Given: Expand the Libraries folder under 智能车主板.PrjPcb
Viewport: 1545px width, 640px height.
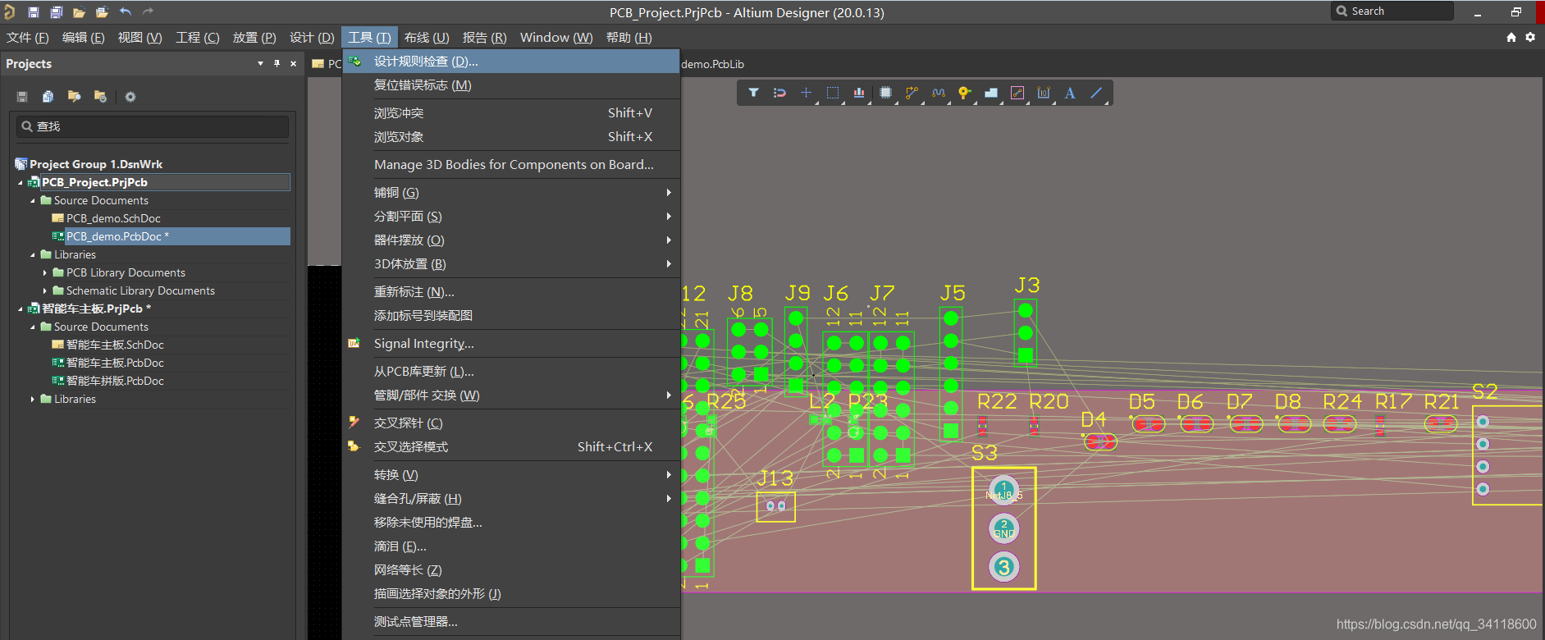Looking at the screenshot, I should 33,399.
